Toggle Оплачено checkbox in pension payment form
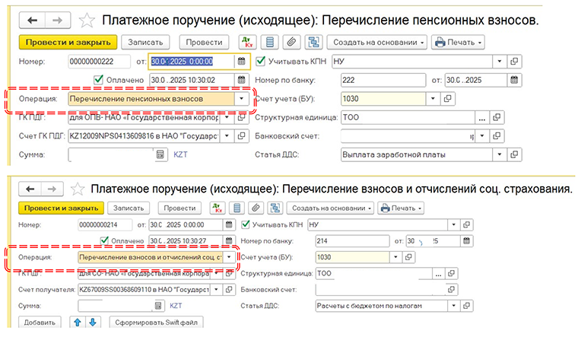This screenshot has width=578, height=337. click(x=97, y=79)
